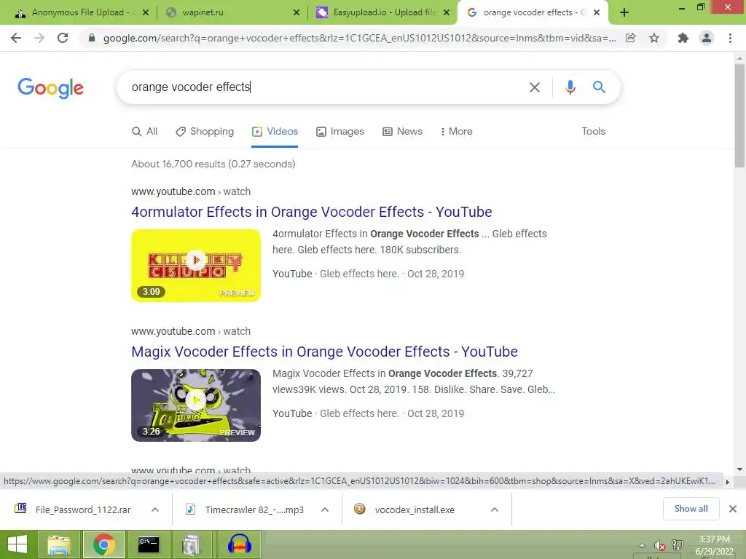Play the 3:09 Klasky Csupo video thumbnail

196,265
